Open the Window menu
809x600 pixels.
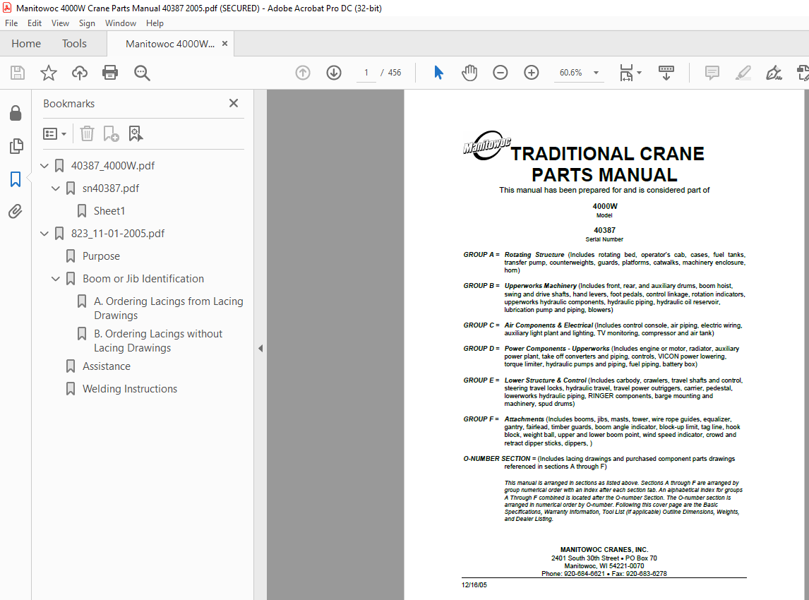[120, 23]
